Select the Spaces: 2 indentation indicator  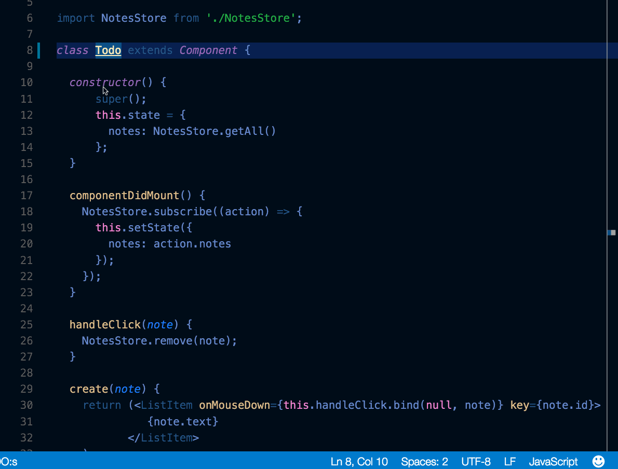pyautogui.click(x=424, y=461)
